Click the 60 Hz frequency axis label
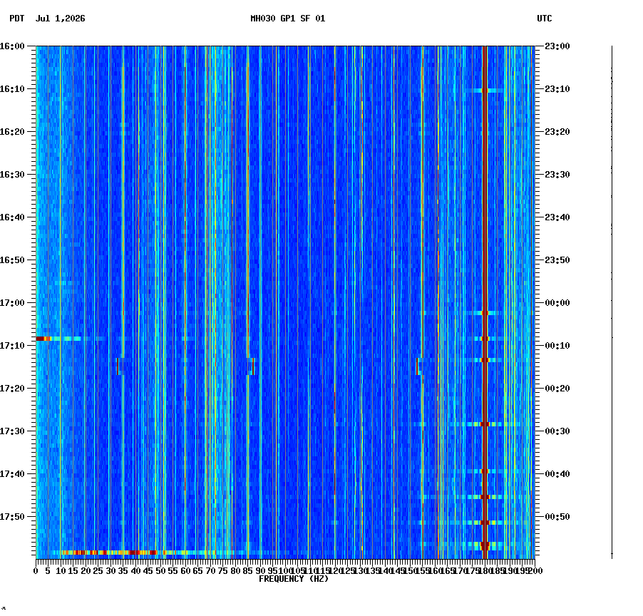Screen dimensions: 643x616 (x=185, y=571)
